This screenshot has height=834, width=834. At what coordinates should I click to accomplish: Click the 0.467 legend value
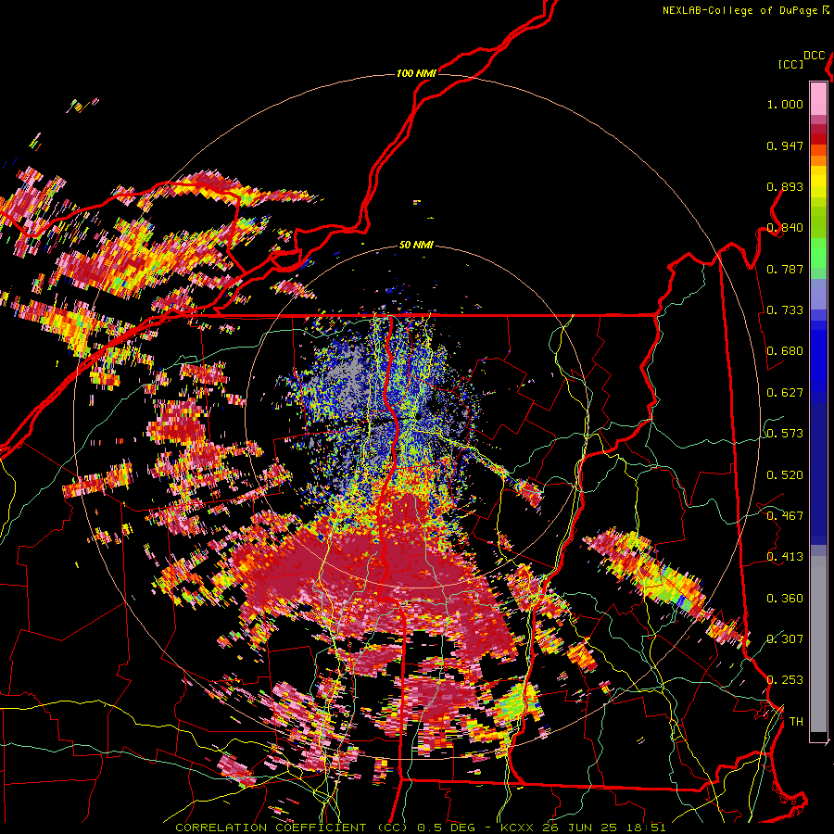(x=785, y=516)
